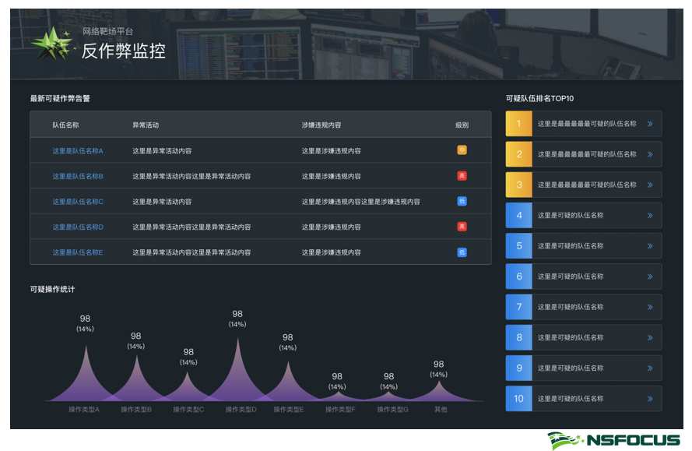The width and height of the screenshot is (692, 451).
Task: Click the red 高 level badge for team D
Action: 462,227
